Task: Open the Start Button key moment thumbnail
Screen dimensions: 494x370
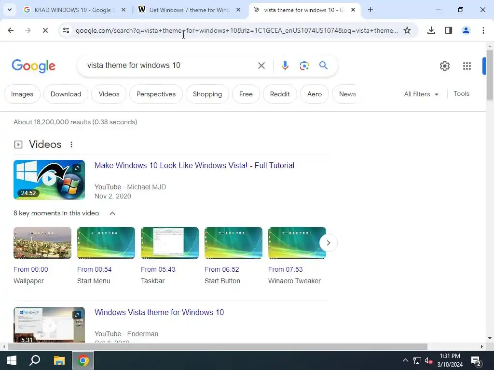Action: pyautogui.click(x=233, y=243)
